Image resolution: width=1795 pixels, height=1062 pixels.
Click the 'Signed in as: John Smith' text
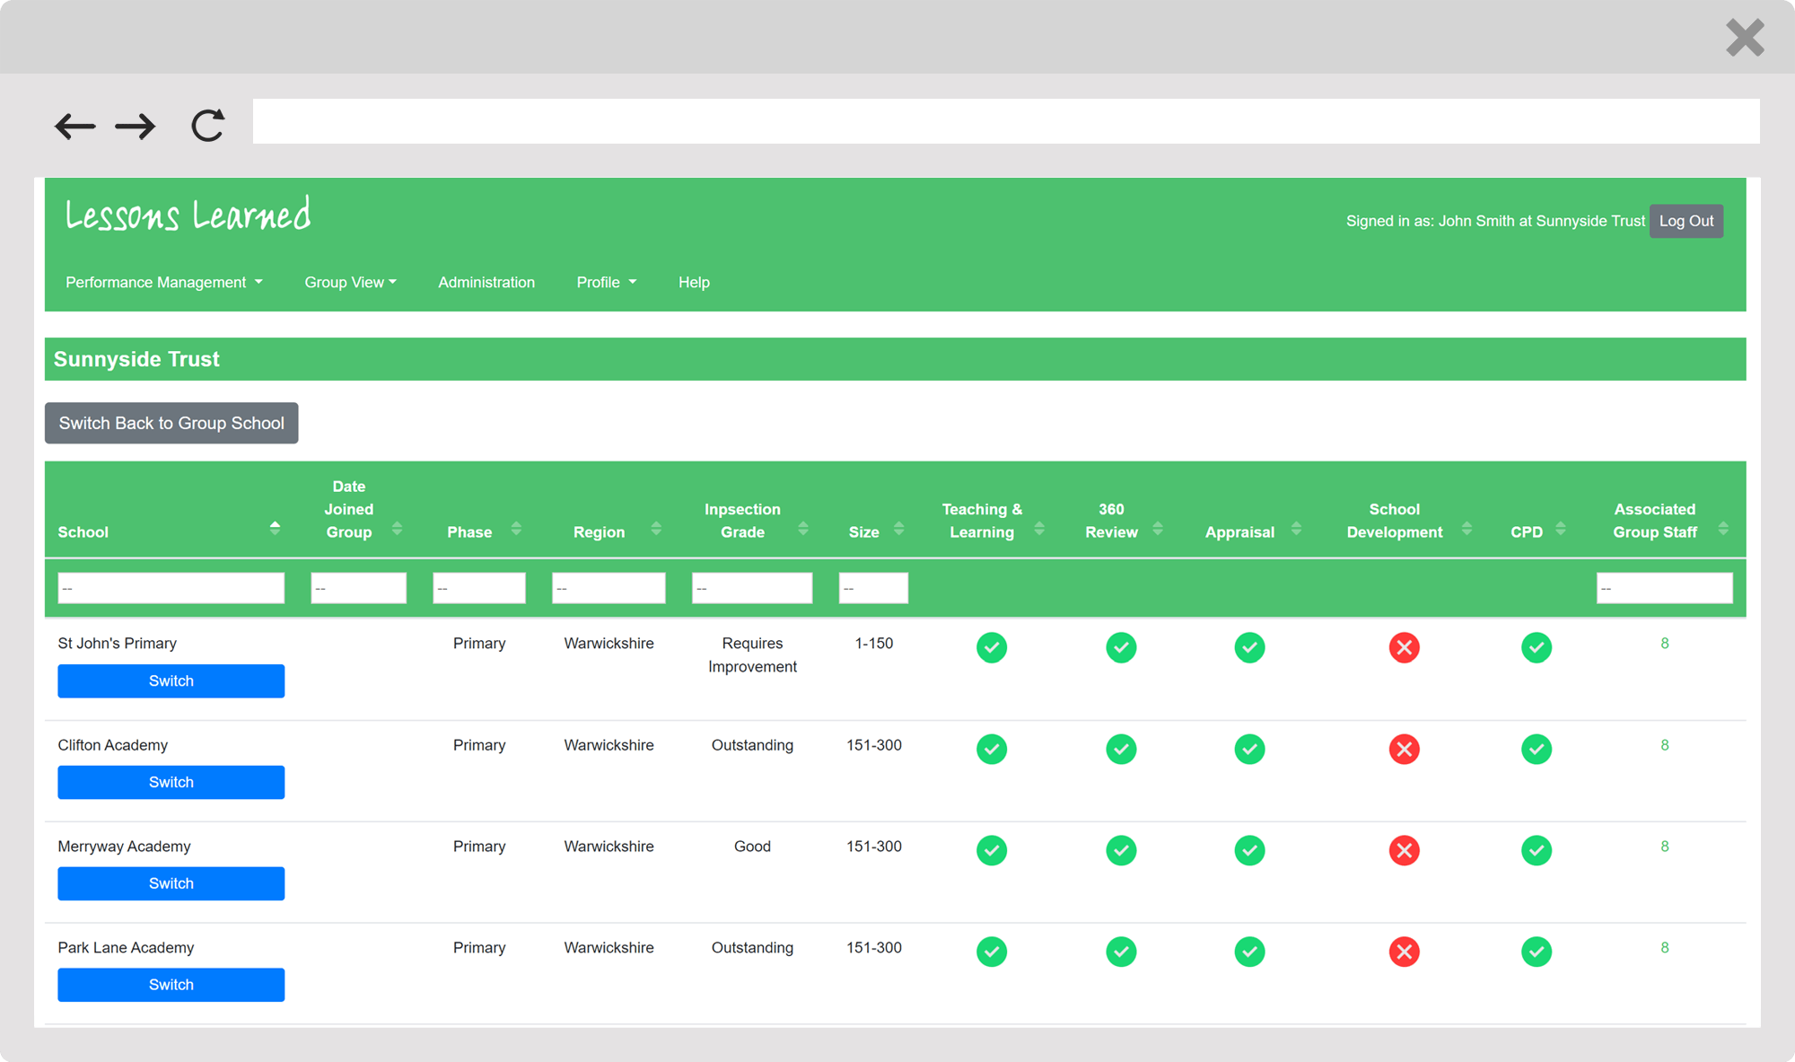click(1431, 221)
